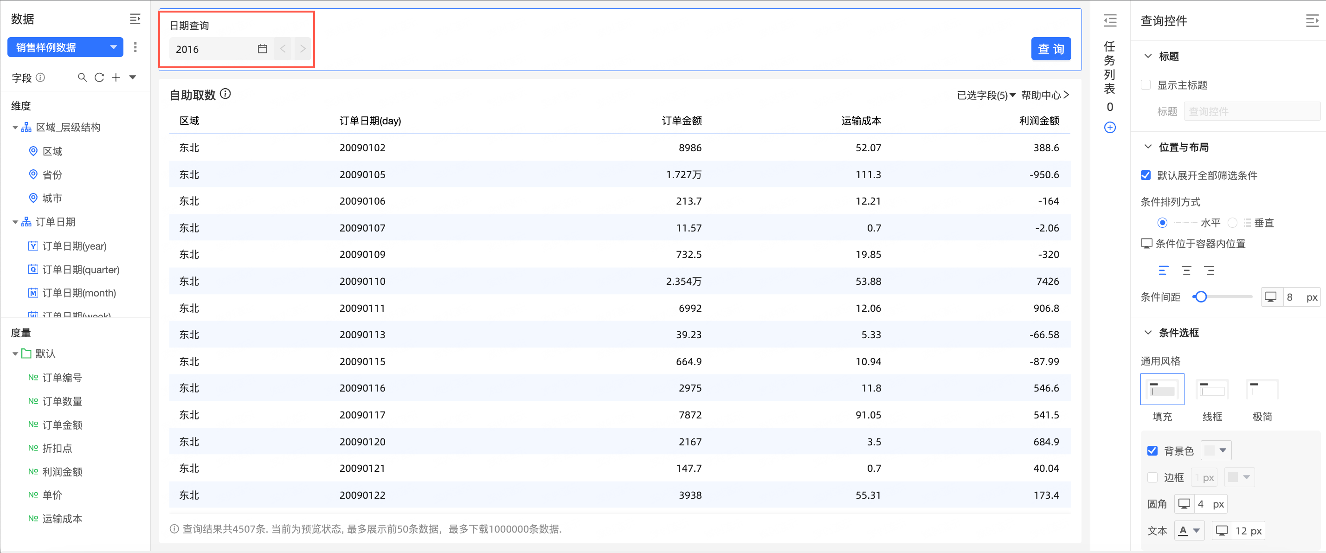Collapse the data panel icon
This screenshot has height=553, width=1326.
135,19
